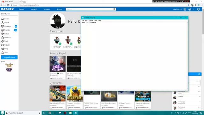This screenshot has height=115, width=204.
Task: Open Trade in the sidebar
Action: (5, 41)
